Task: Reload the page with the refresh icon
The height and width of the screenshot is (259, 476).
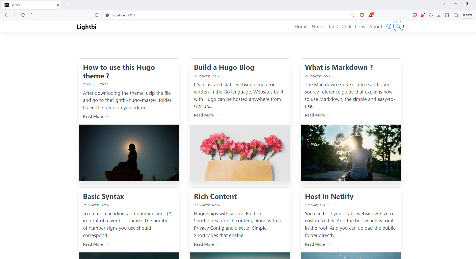Action: [x=23, y=15]
